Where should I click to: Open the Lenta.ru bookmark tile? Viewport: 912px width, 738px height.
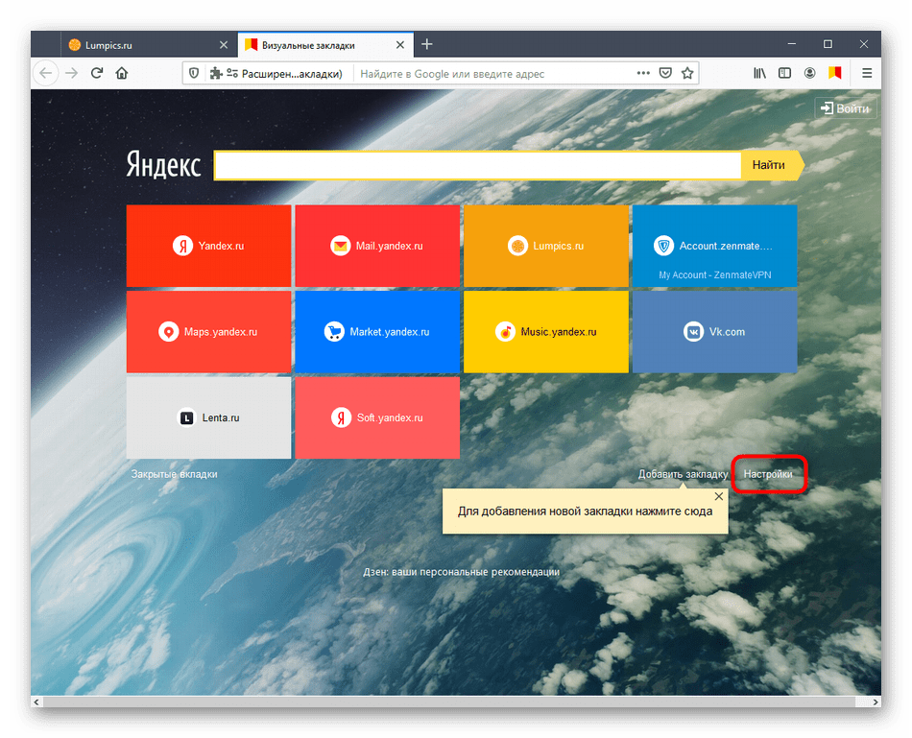209,418
